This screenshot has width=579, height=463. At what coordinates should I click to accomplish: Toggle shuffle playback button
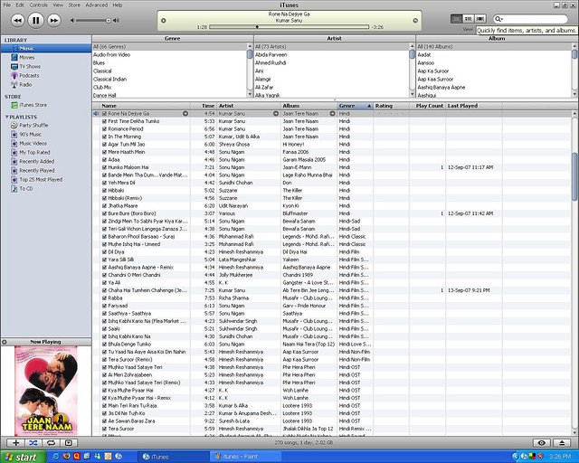click(33, 443)
